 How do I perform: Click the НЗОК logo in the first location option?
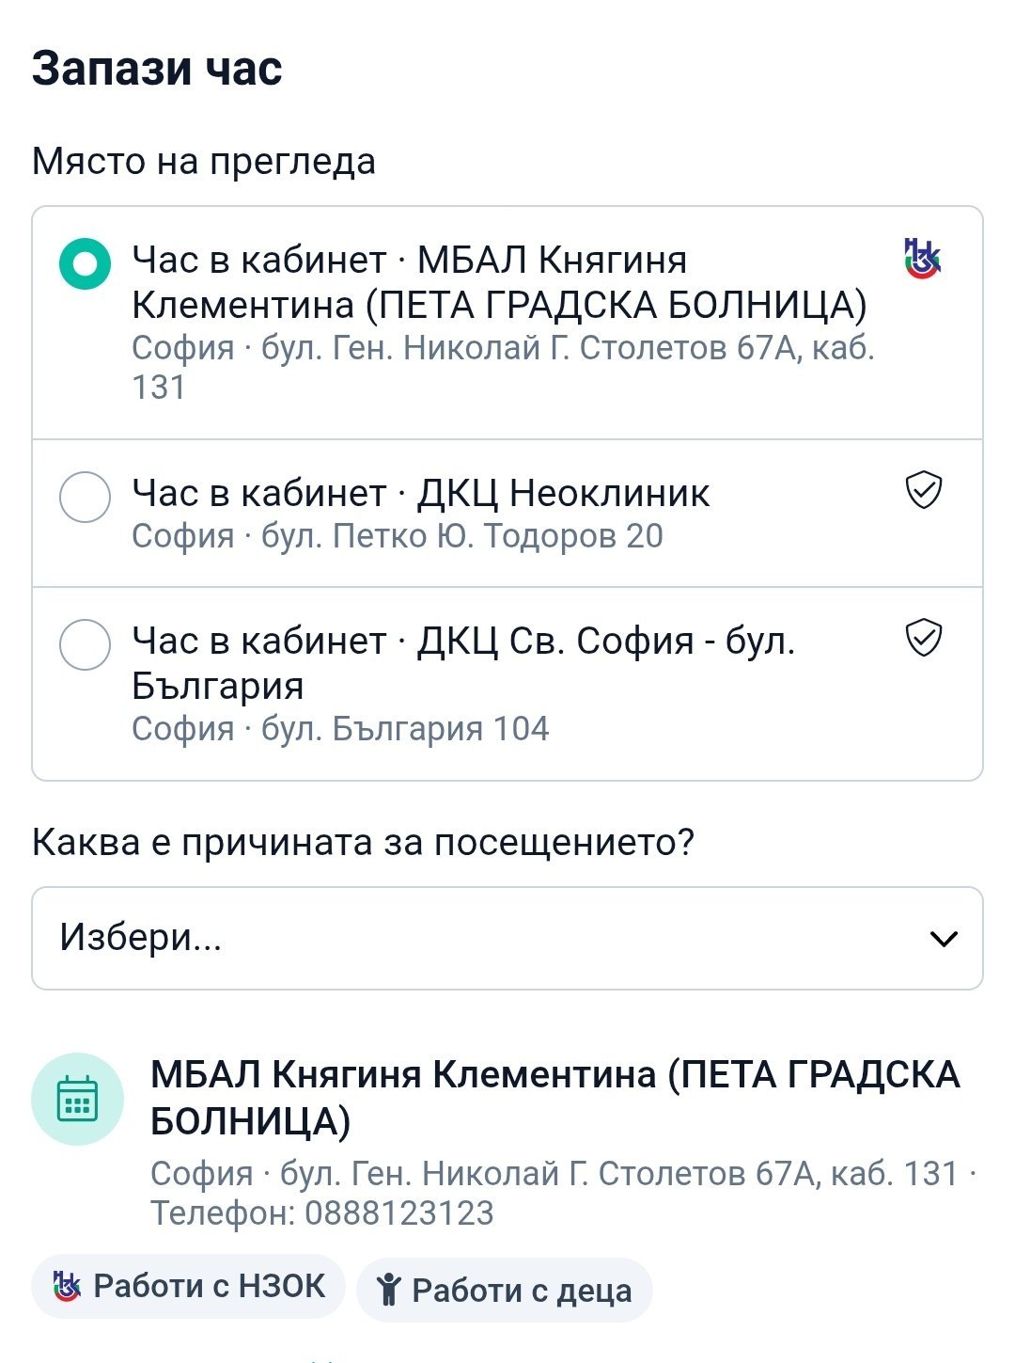(922, 259)
